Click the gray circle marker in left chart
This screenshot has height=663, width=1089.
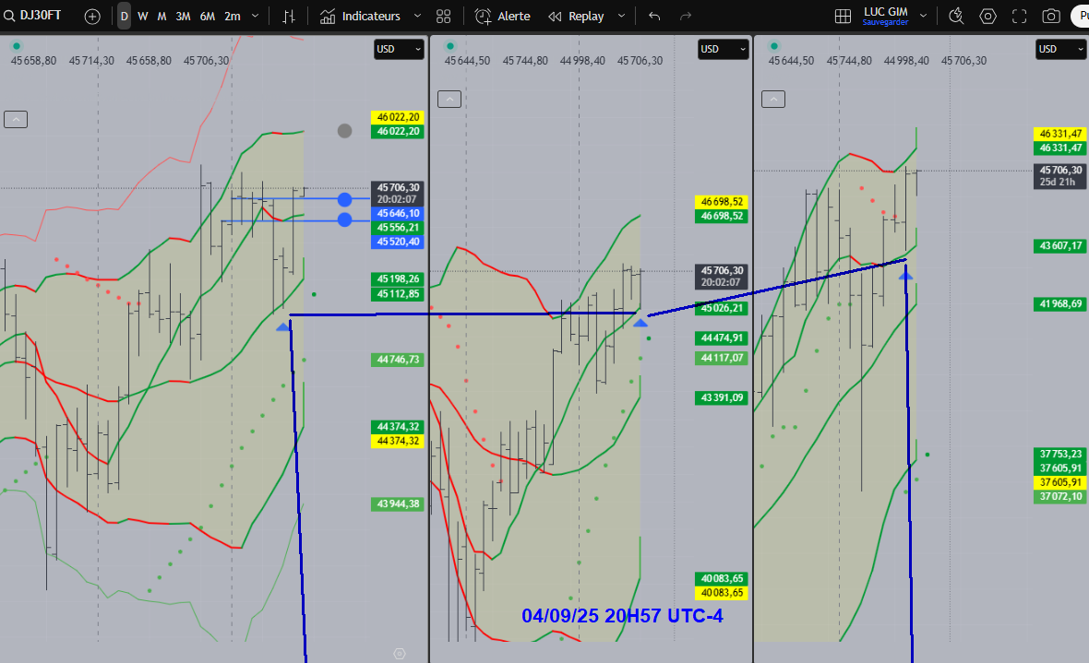pyautogui.click(x=344, y=131)
